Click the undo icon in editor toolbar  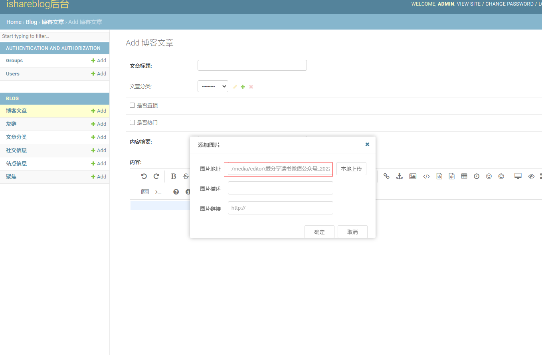click(x=144, y=176)
